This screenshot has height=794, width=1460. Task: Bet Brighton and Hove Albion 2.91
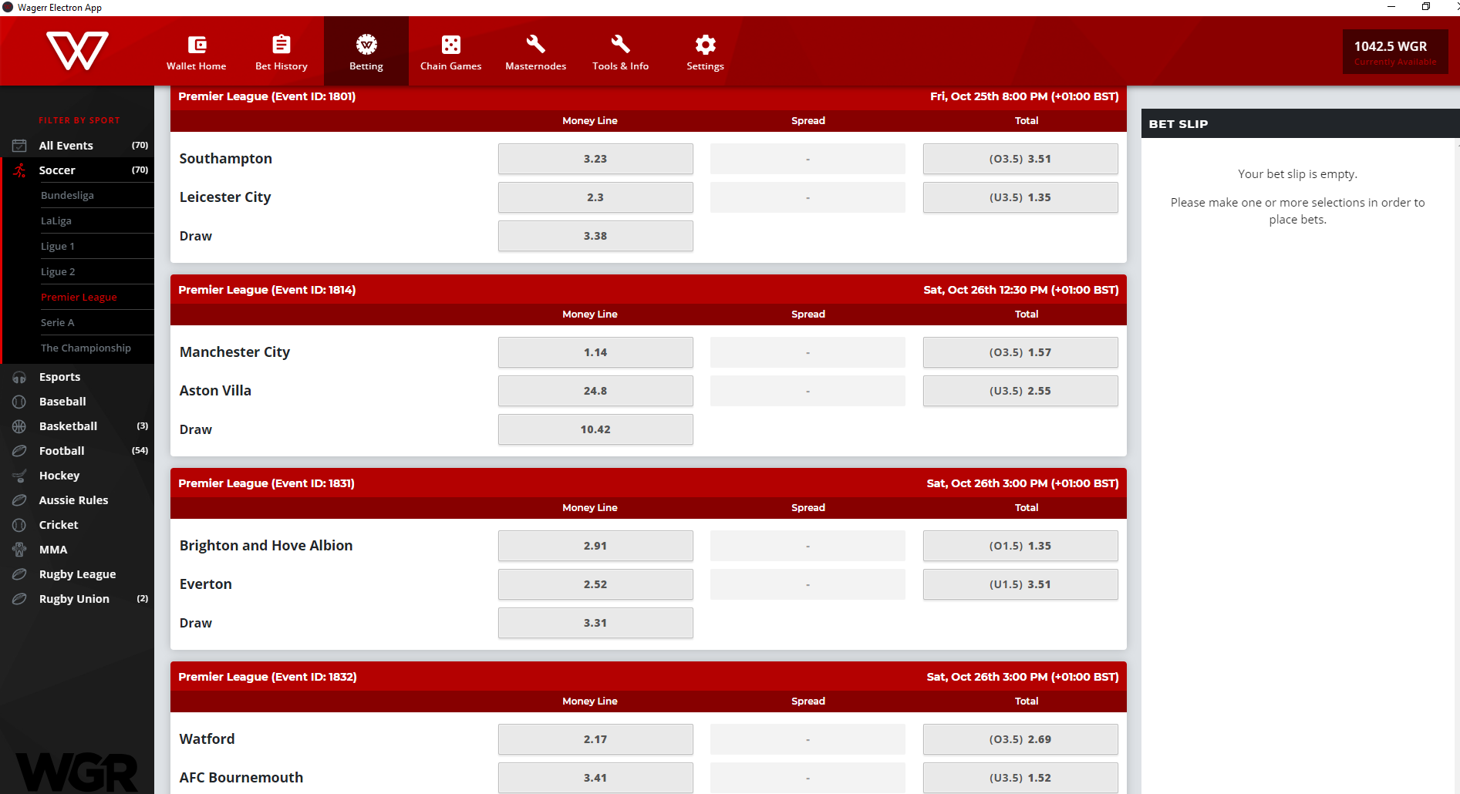coord(595,546)
